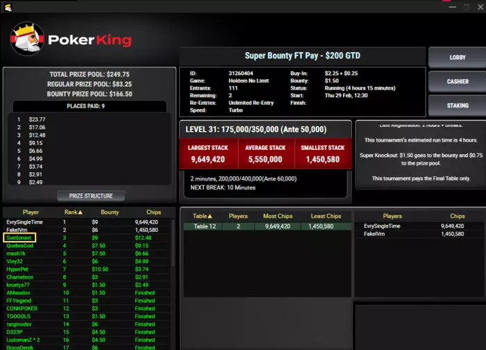Click the second place prize $17.06
486x350 pixels.
pos(37,127)
